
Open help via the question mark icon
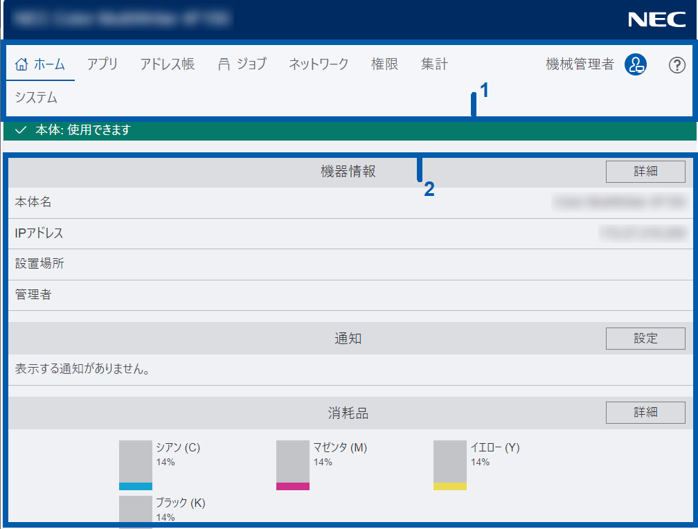(677, 65)
